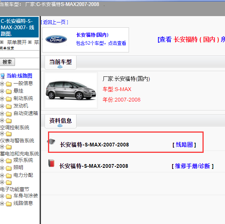This screenshot has width=225, height=224.
Task: Expand the 仪表与警告系统 tree node
Action: click(2, 134)
